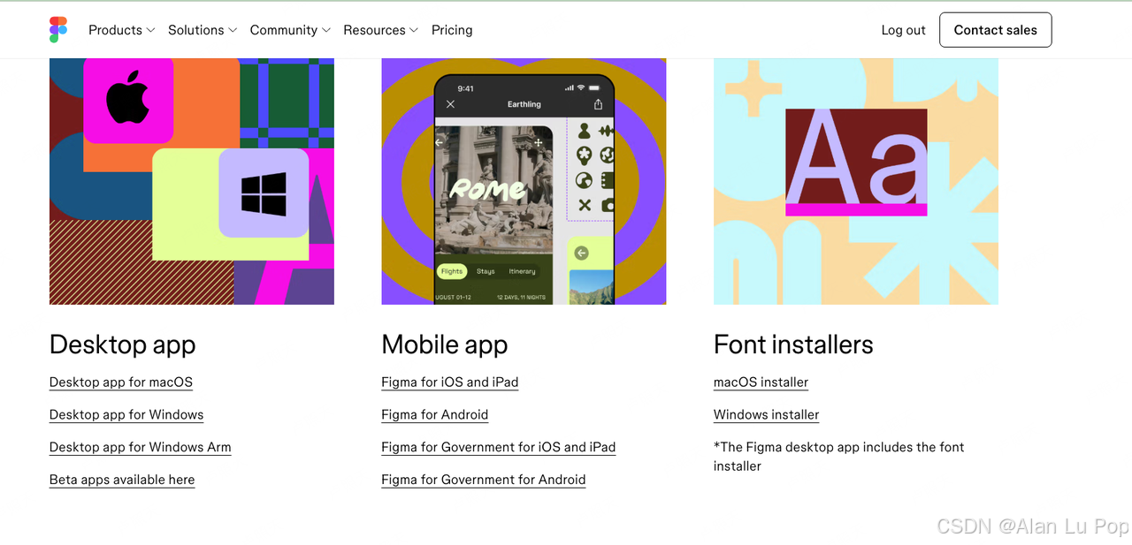Open the Resources menu
This screenshot has height=545, width=1132.
click(x=381, y=30)
